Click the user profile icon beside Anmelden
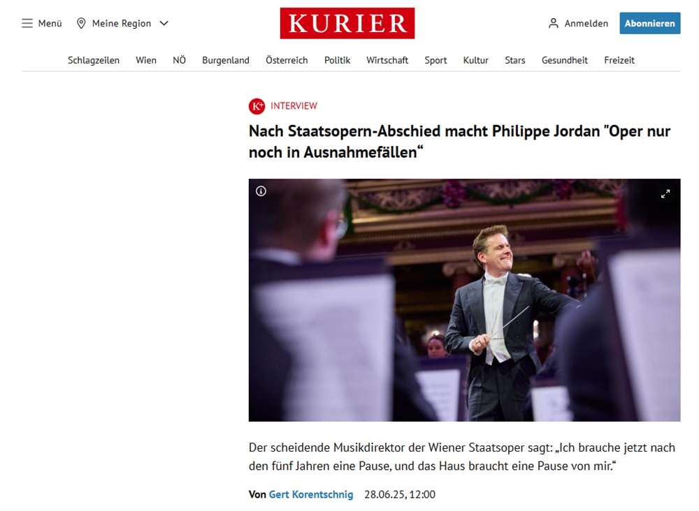699x511 pixels. point(553,23)
